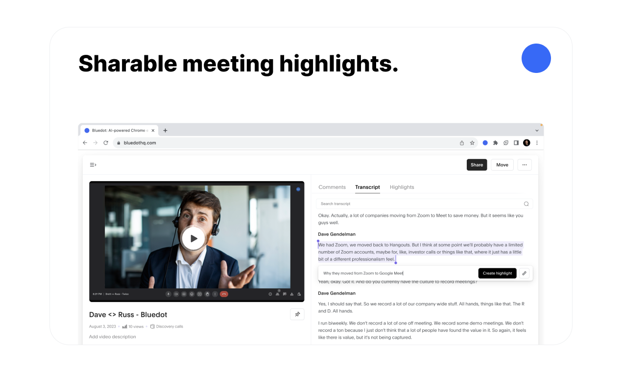
Task: Click the Create highlight button
Action: pos(497,273)
